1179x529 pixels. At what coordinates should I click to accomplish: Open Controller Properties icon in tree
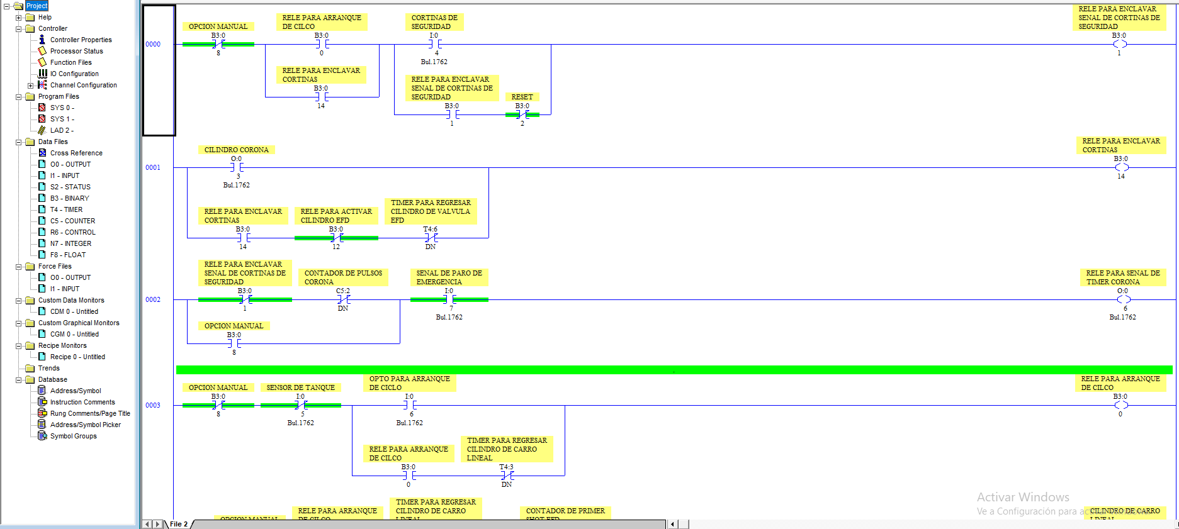click(x=42, y=40)
